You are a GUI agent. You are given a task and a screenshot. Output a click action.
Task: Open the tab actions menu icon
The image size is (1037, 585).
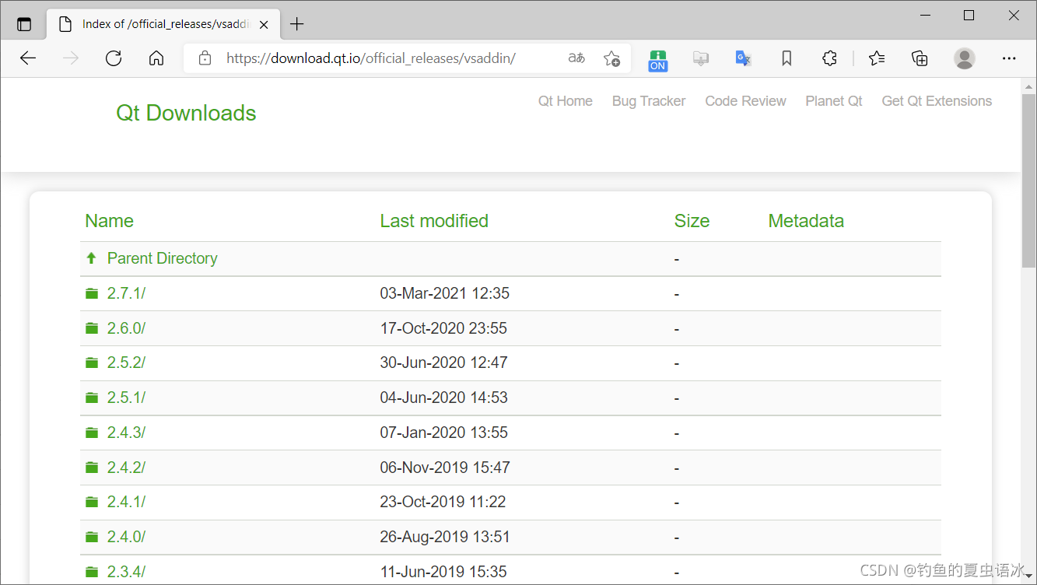pos(24,24)
